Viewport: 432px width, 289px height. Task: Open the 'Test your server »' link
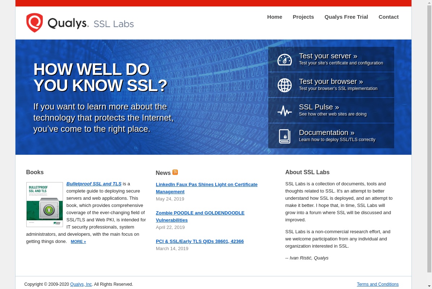pyautogui.click(x=328, y=56)
